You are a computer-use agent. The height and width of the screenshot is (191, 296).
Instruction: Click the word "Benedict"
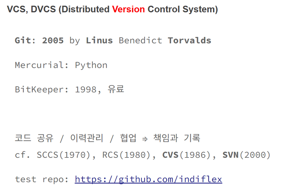pos(140,40)
